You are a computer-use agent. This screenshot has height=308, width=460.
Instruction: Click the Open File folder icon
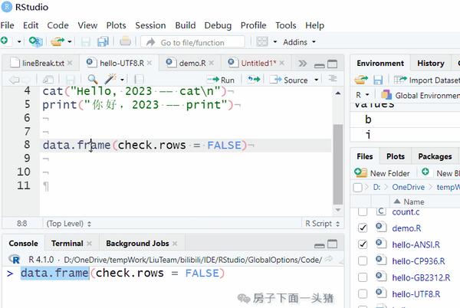click(x=58, y=41)
